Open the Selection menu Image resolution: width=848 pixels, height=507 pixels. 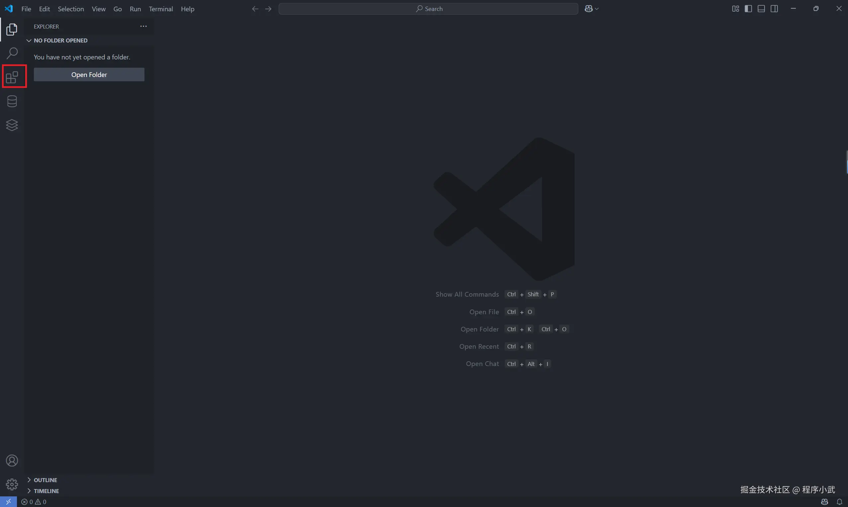coord(70,9)
